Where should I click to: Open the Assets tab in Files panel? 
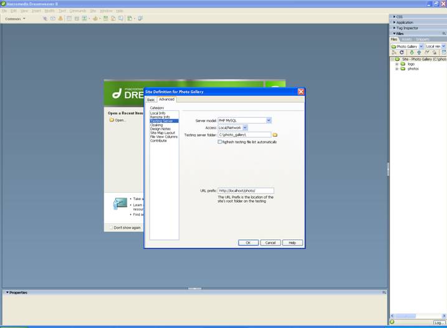click(x=406, y=39)
